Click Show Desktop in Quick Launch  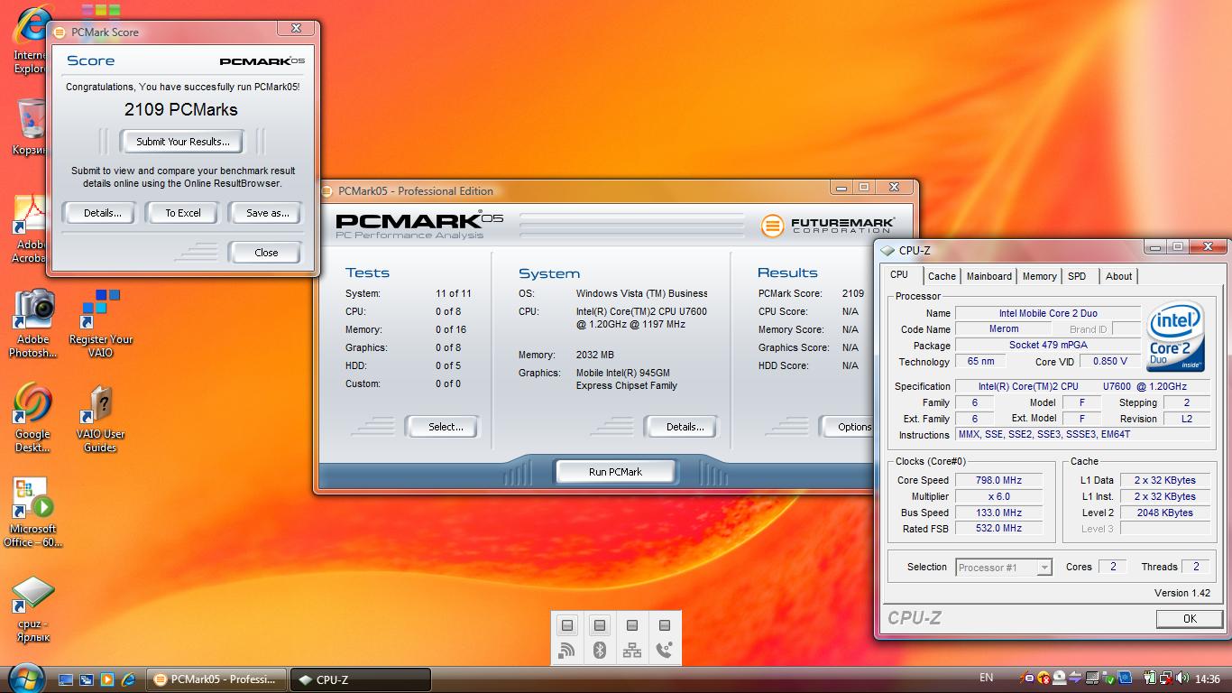[x=66, y=679]
